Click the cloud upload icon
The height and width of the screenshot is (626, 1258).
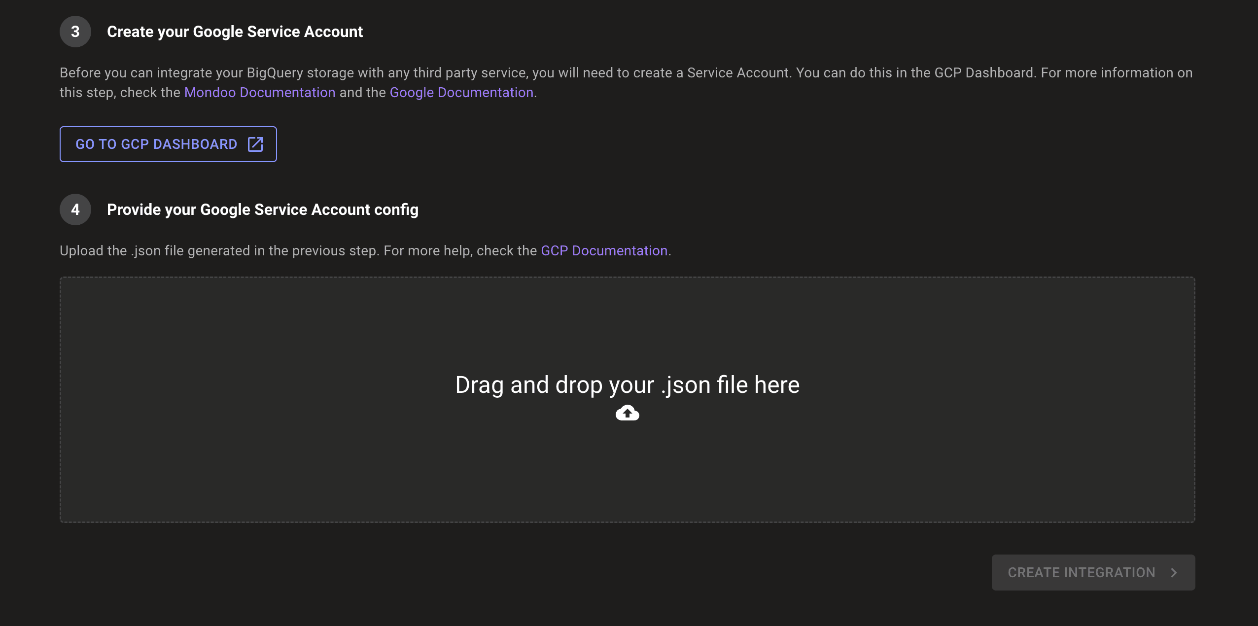tap(627, 413)
